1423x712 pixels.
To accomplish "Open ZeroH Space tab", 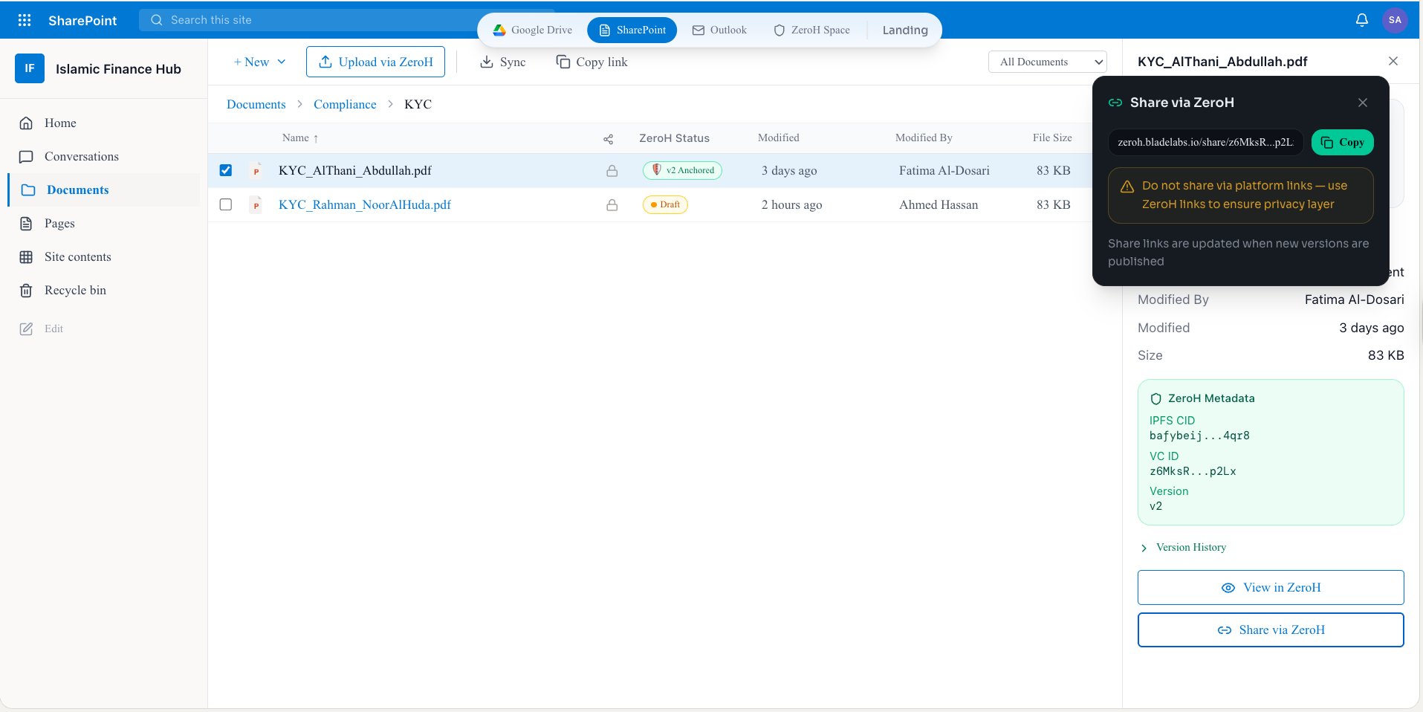I will coord(811,30).
